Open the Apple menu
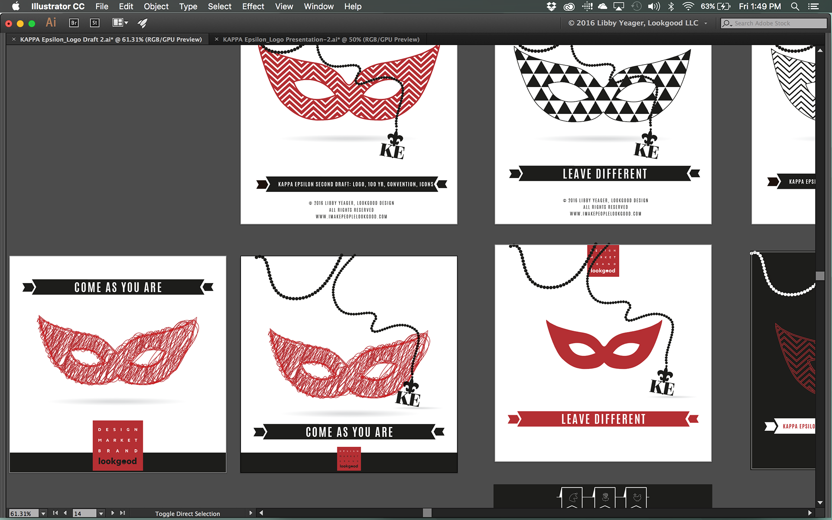Screen dimensions: 832x520 [x=16, y=6]
